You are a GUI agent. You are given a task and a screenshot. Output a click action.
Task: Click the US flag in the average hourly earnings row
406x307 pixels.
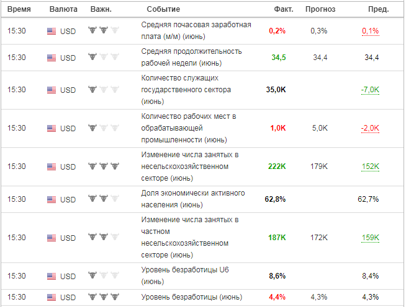point(52,31)
